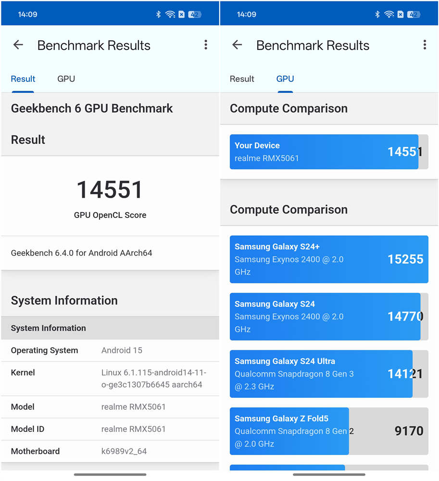Select Samsung Galaxy S24 Ultra comparison card

tap(329, 374)
